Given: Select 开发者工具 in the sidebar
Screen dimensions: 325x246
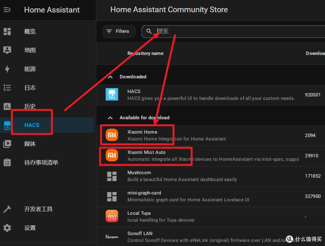Looking at the screenshot, I should click(x=39, y=209).
